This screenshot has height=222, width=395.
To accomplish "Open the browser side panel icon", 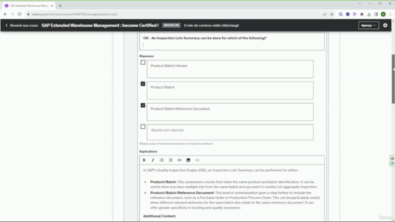I will pyautogui.click(x=376, y=14).
